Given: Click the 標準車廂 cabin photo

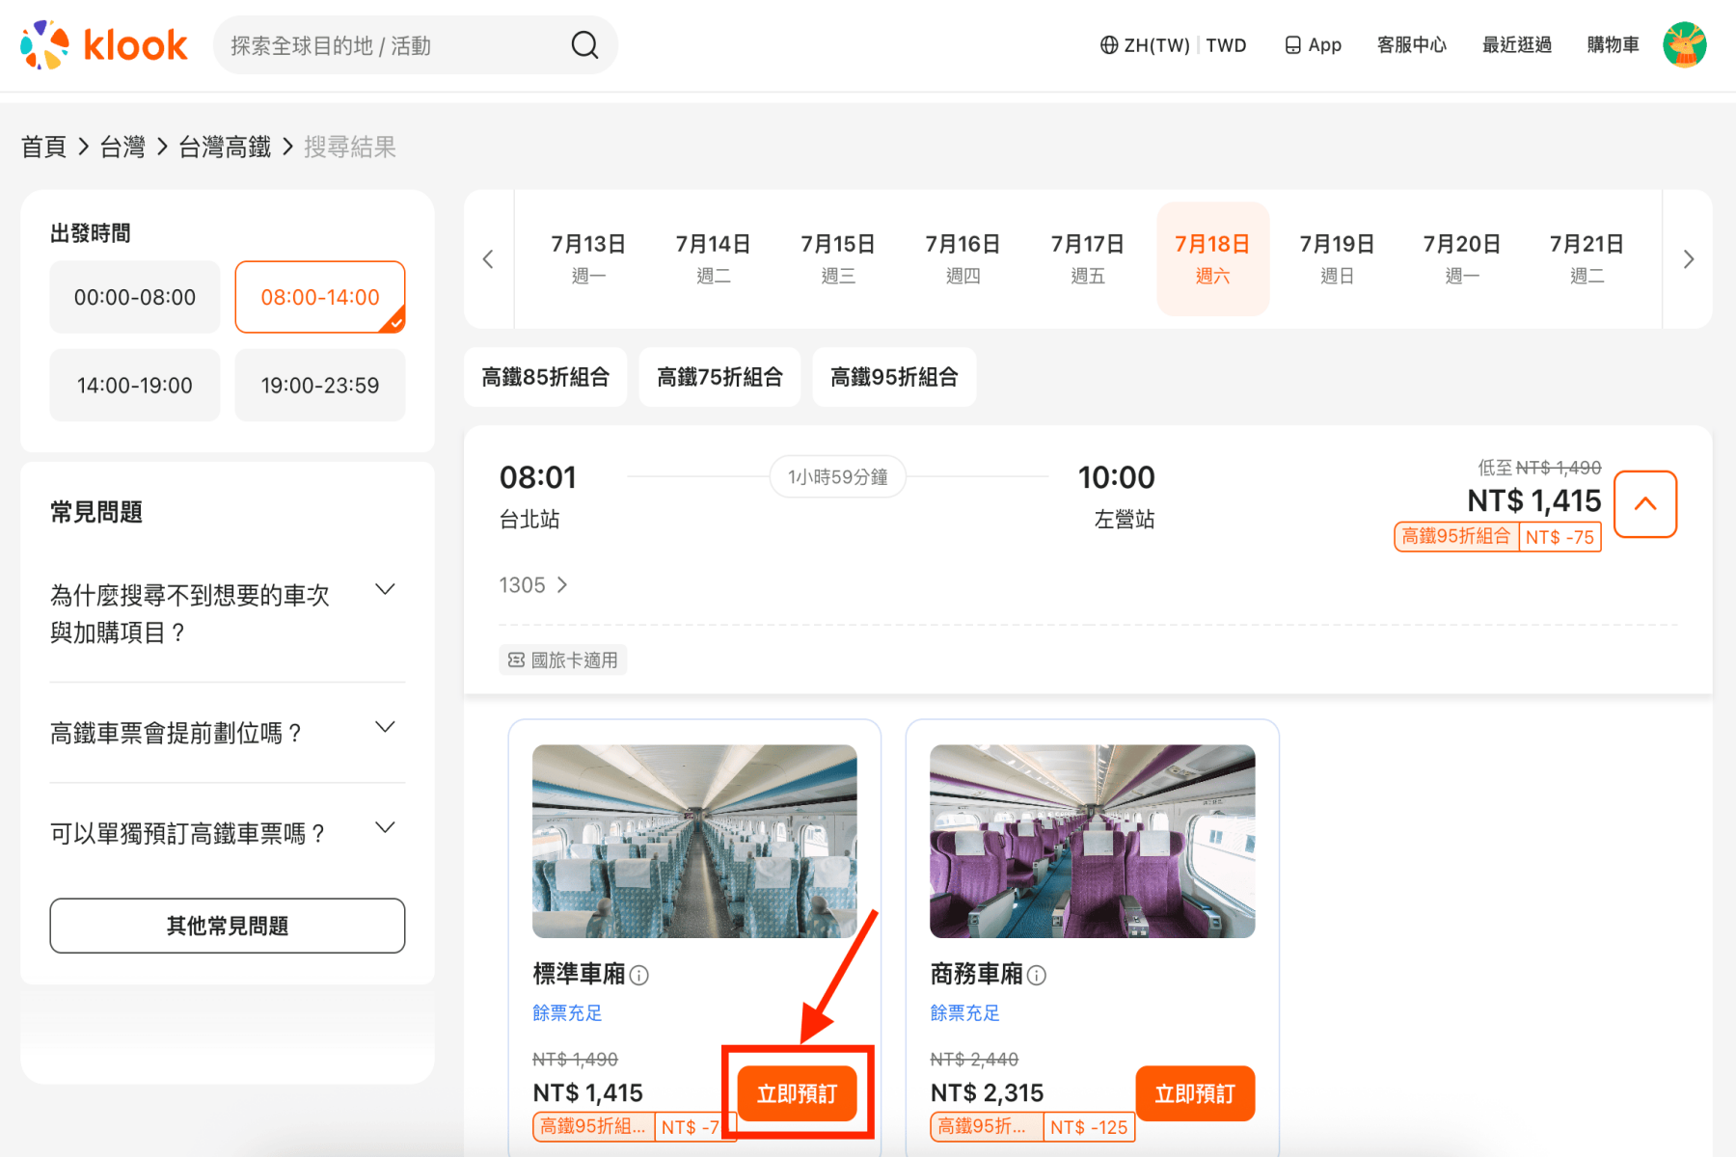Looking at the screenshot, I should (694, 841).
